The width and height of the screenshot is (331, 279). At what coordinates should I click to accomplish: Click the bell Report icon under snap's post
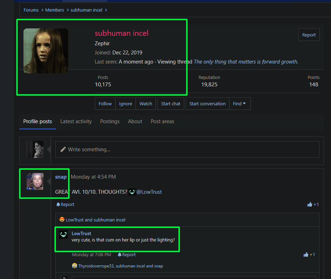[58, 204]
